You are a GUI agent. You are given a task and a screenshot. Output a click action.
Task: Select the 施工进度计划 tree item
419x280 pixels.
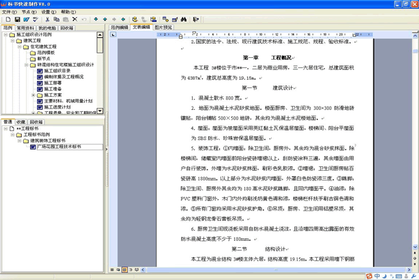point(57,107)
